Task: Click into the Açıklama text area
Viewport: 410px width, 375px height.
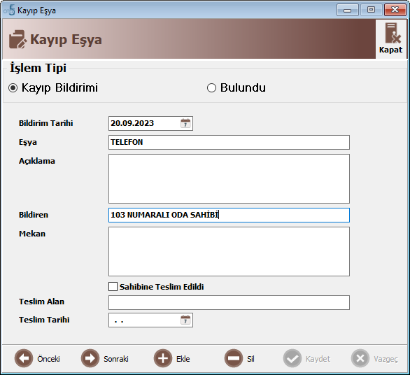Action: click(229, 178)
